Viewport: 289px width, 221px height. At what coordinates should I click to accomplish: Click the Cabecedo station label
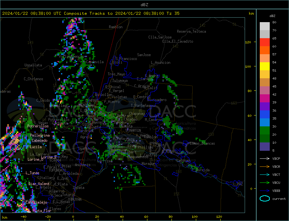pos(39,140)
